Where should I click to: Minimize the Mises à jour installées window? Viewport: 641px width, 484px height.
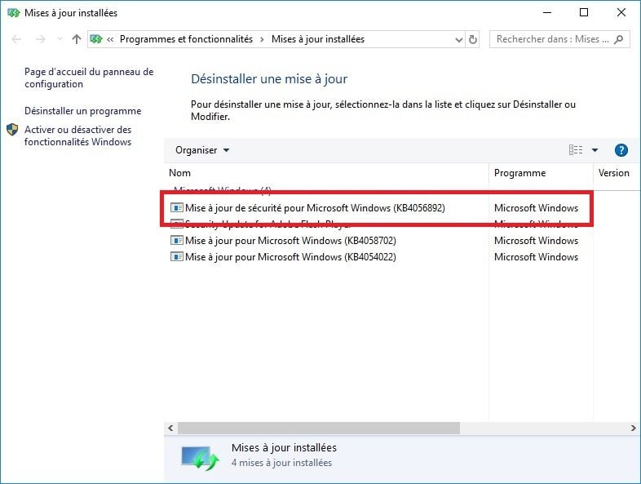point(547,13)
